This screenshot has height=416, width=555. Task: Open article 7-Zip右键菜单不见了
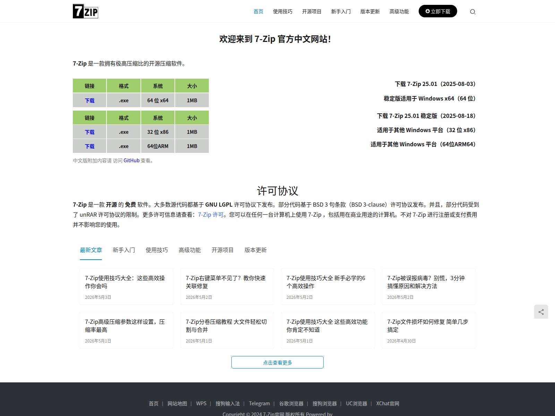pos(225,282)
